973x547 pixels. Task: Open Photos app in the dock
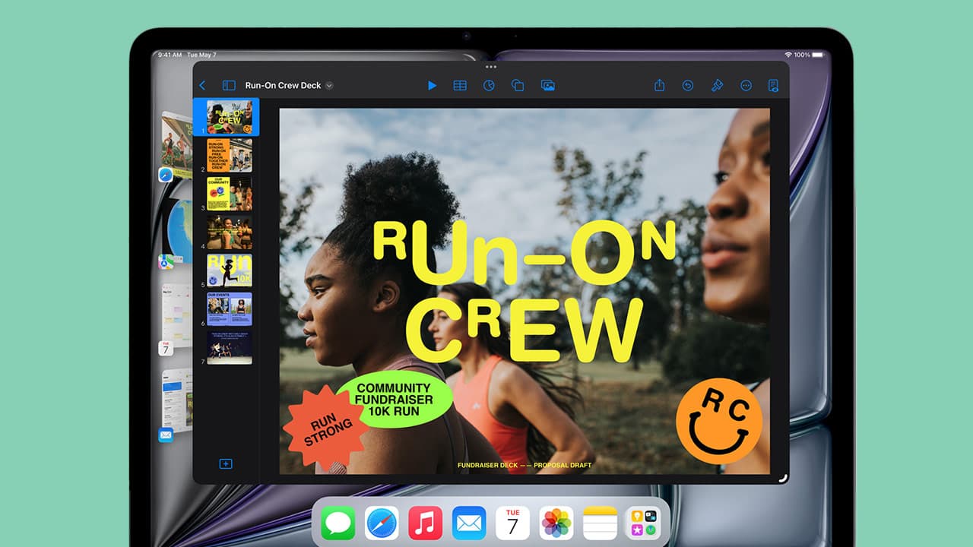click(556, 523)
